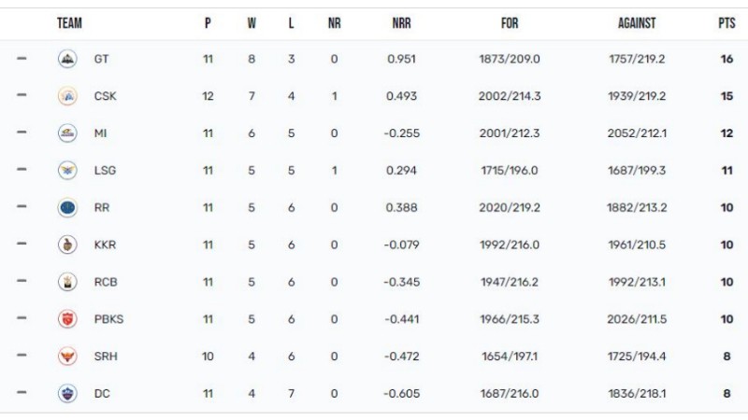This screenshot has width=748, height=420.
Task: Open the GT team name link
Action: [101, 59]
